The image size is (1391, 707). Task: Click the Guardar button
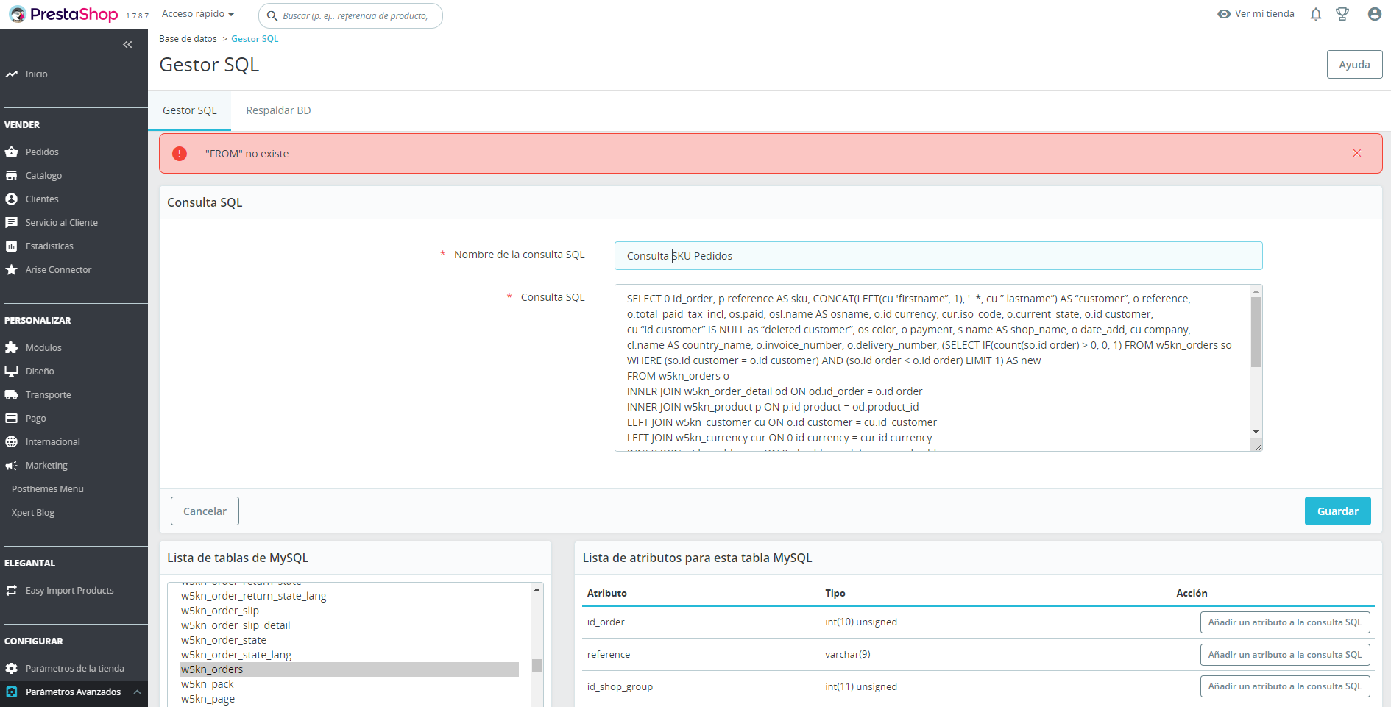(x=1337, y=511)
